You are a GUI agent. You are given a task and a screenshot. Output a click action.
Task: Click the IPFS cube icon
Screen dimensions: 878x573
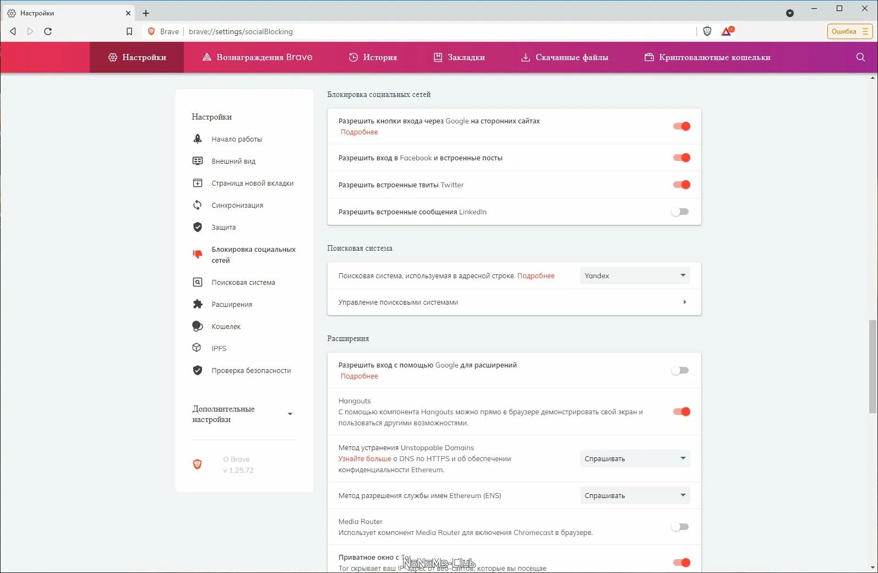click(197, 348)
